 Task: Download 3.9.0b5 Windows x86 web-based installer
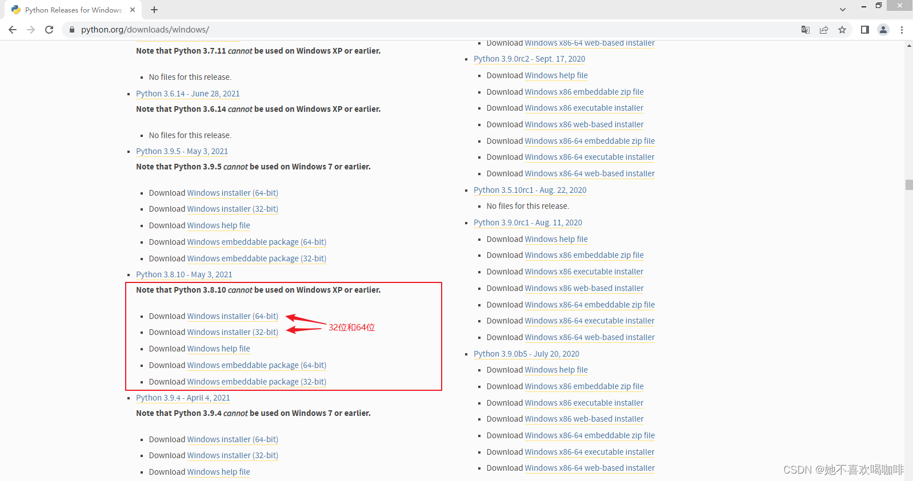tap(584, 419)
